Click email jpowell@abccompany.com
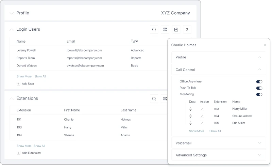This screenshot has height=168, width=272. [84, 50]
